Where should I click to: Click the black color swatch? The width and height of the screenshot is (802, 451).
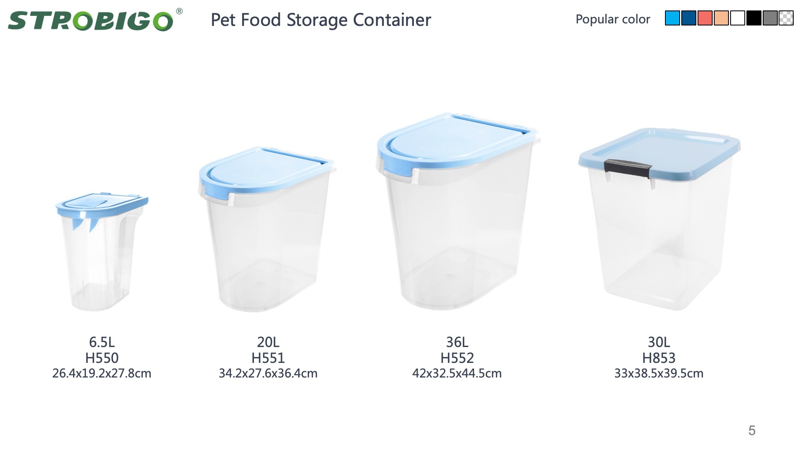(754, 18)
